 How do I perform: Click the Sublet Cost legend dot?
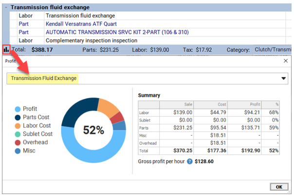click(x=18, y=134)
